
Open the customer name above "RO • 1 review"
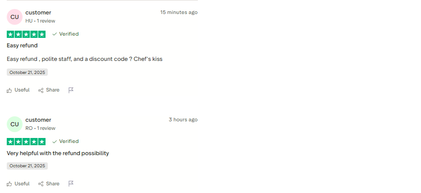click(x=38, y=120)
